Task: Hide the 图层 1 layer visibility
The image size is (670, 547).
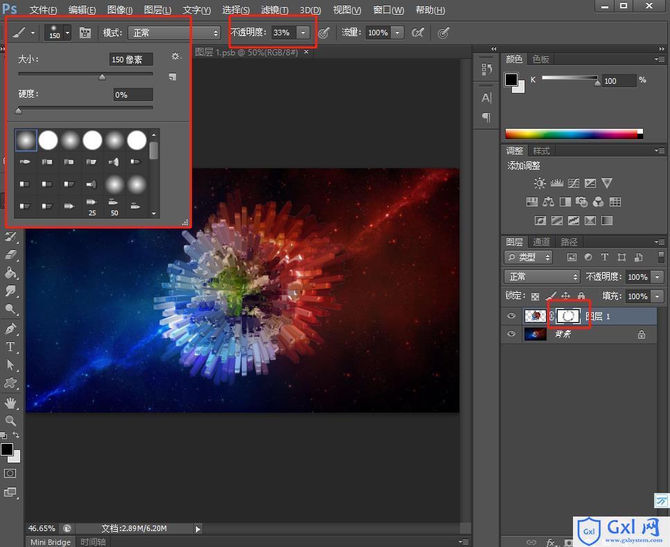Action: (511, 316)
